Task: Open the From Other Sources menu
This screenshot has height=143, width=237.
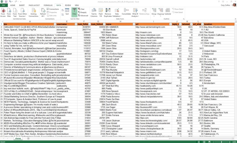Action: (x=22, y=12)
